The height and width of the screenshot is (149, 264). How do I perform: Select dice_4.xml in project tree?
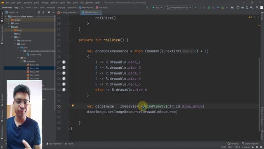click(x=33, y=75)
